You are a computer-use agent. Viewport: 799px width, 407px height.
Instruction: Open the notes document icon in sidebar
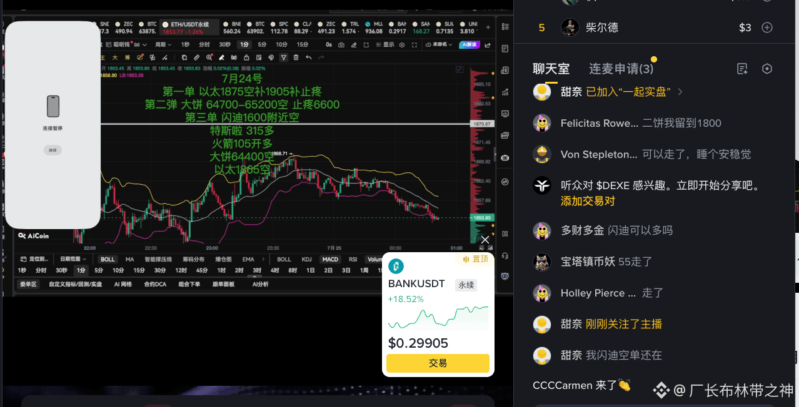[505, 49]
